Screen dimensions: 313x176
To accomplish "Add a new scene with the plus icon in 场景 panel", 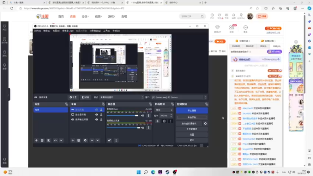I will click(x=36, y=140).
